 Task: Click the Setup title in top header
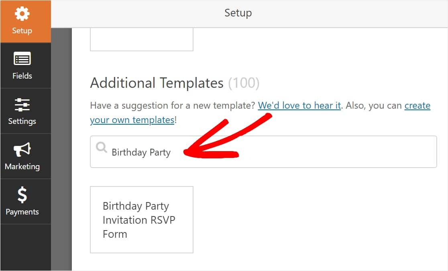point(238,13)
